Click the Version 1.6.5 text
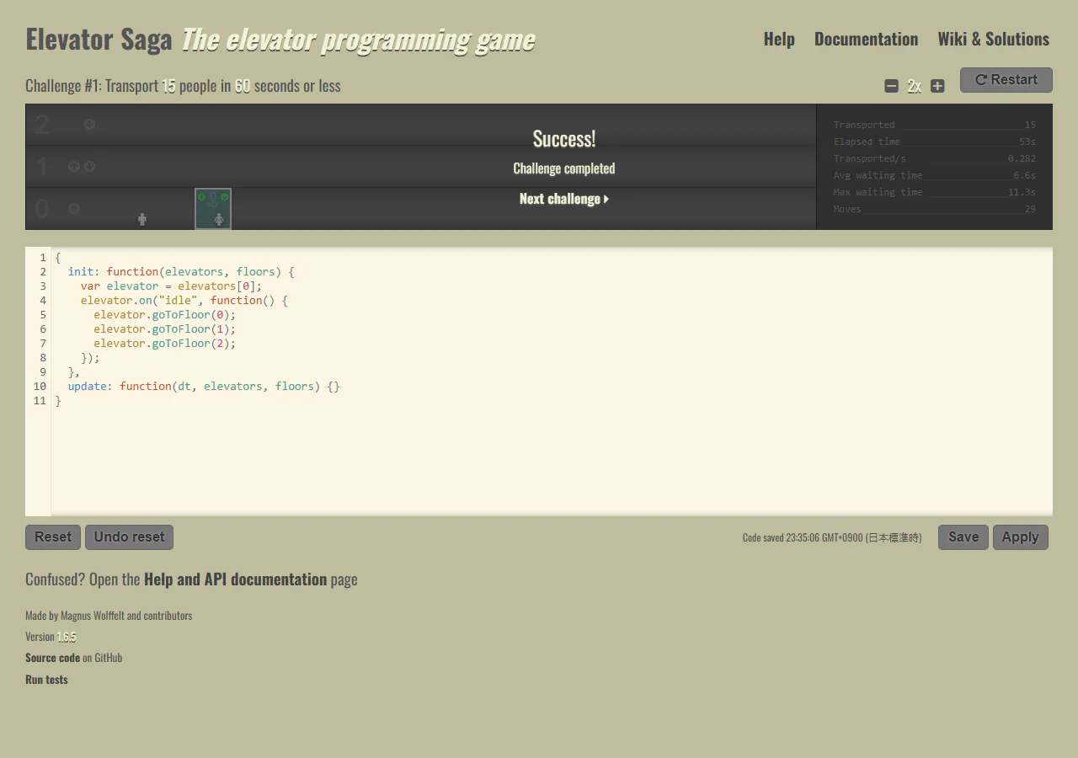 pos(51,637)
